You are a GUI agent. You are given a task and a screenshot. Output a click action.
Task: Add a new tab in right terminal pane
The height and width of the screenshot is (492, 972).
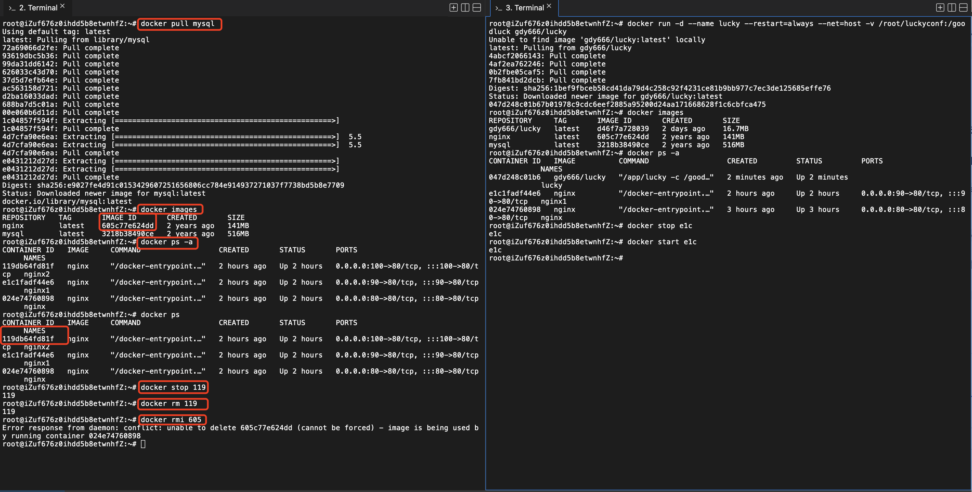point(940,8)
